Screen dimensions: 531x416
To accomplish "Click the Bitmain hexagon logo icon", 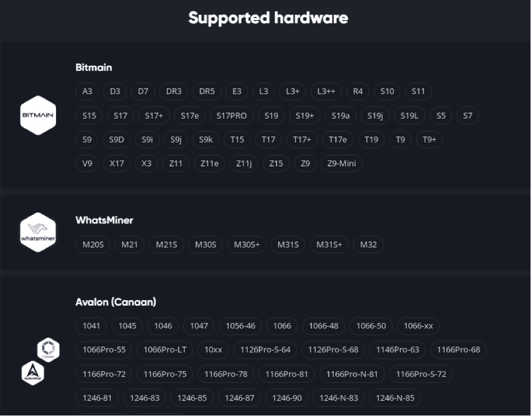I will (38, 115).
